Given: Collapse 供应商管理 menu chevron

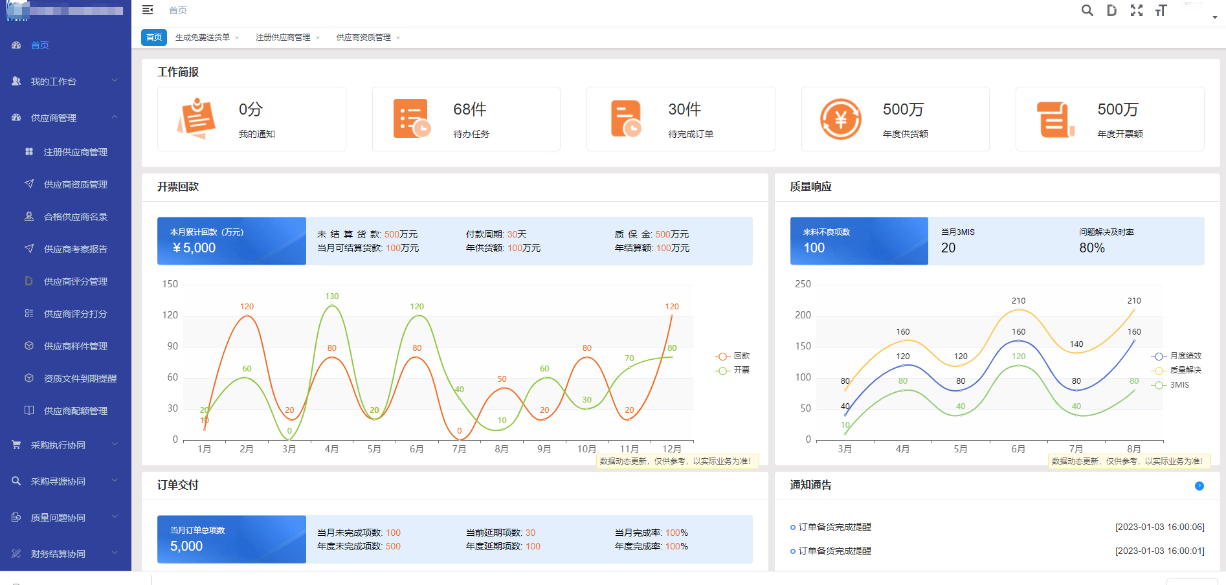Looking at the screenshot, I should (115, 117).
